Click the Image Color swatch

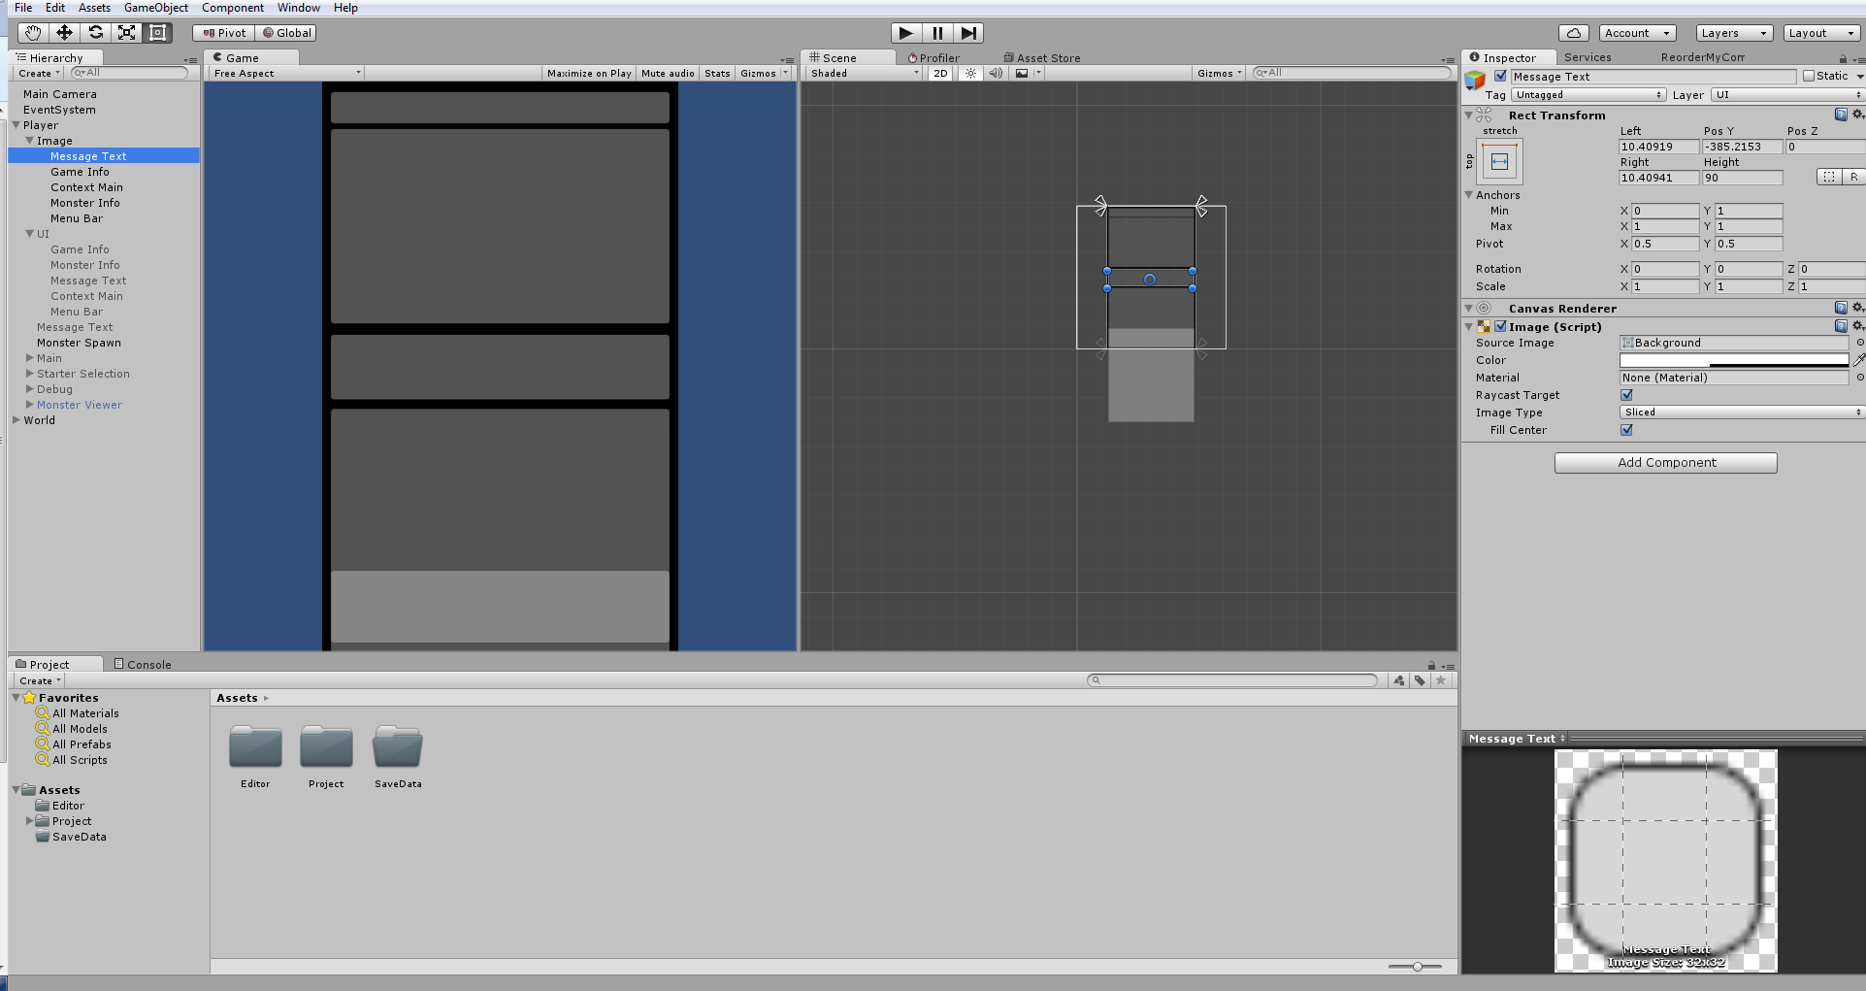tap(1734, 360)
